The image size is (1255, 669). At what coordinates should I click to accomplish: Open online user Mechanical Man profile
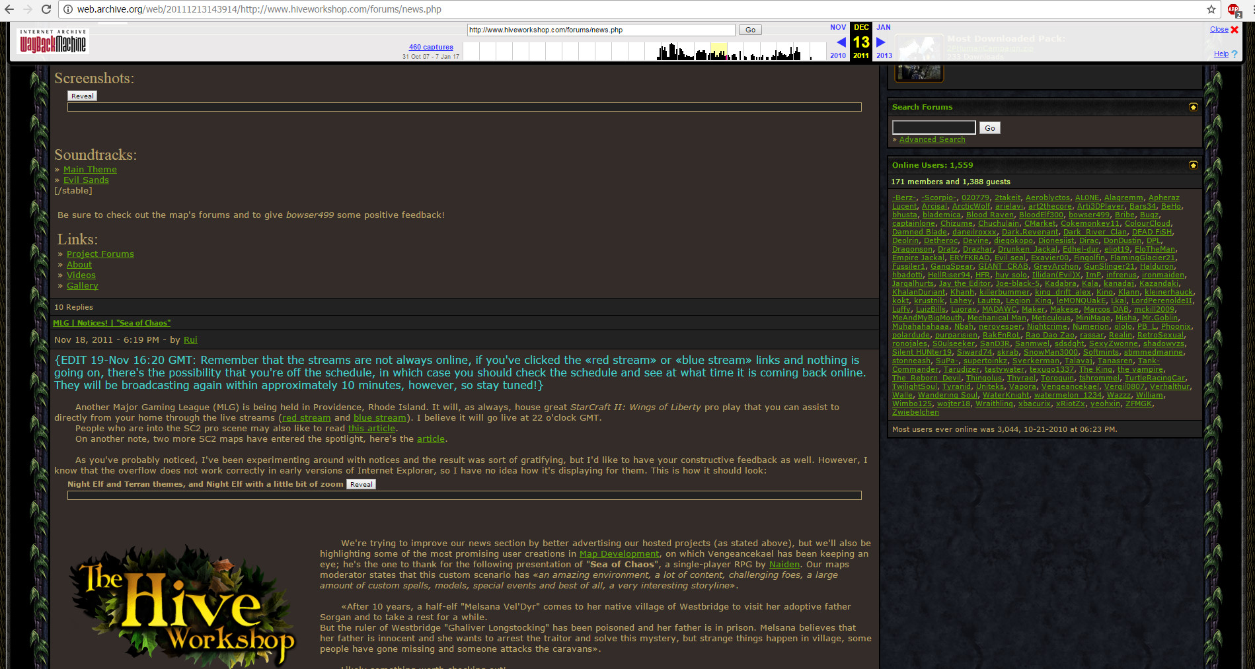coord(997,318)
